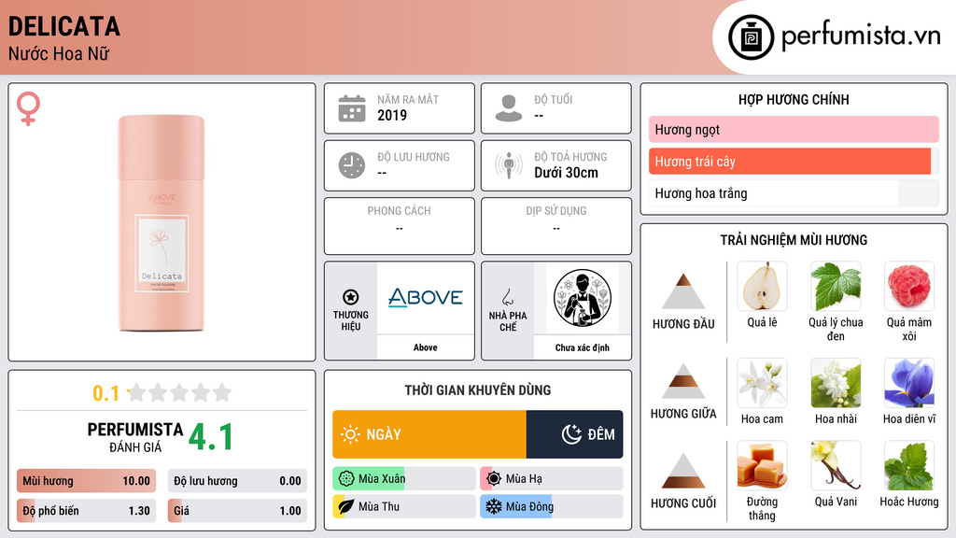This screenshot has width=956, height=538.
Task: Click the Mùa Xuân season bar
Action: (403, 479)
